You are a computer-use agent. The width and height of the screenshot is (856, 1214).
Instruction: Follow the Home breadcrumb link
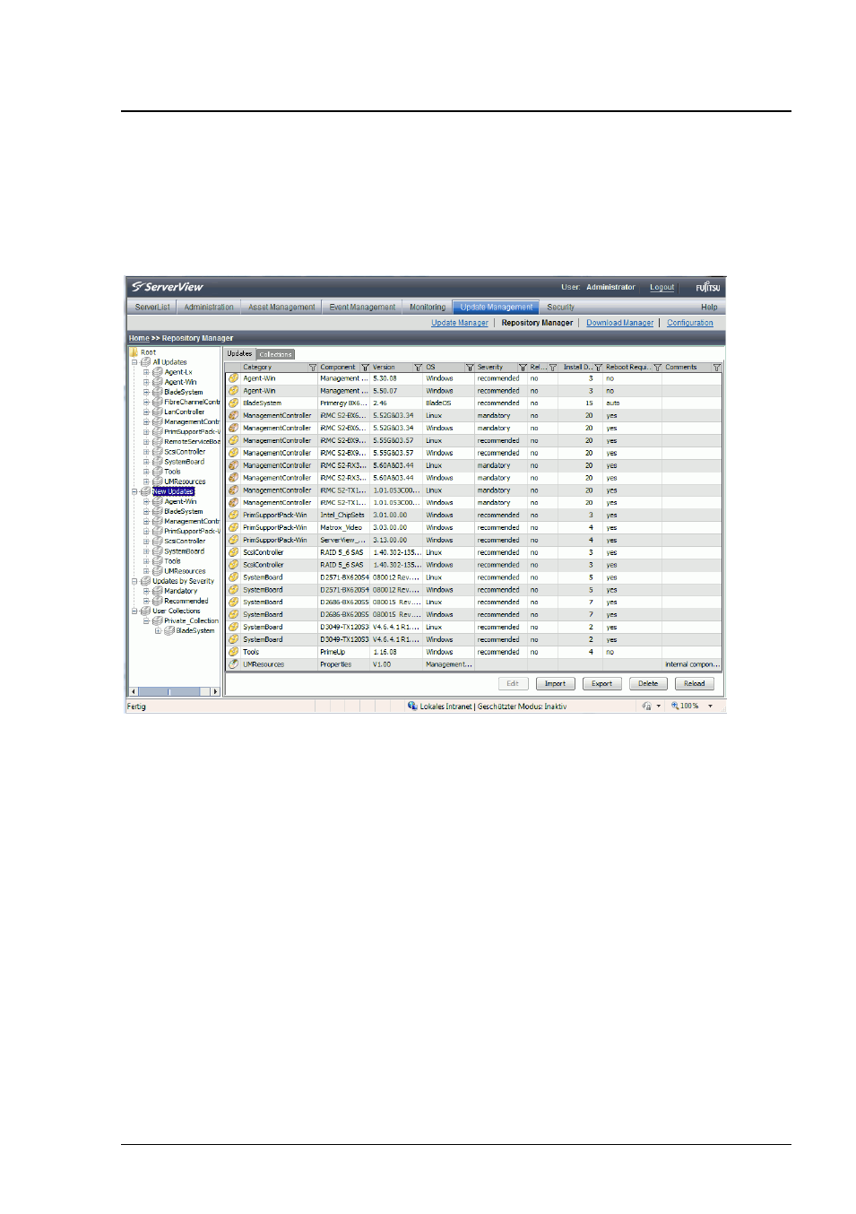coord(139,339)
